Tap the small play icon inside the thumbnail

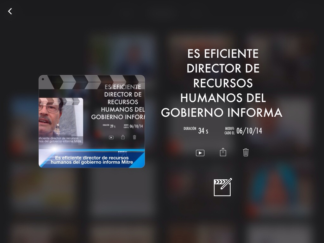[111, 137]
